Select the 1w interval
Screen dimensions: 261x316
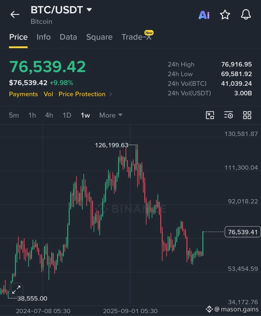point(85,115)
